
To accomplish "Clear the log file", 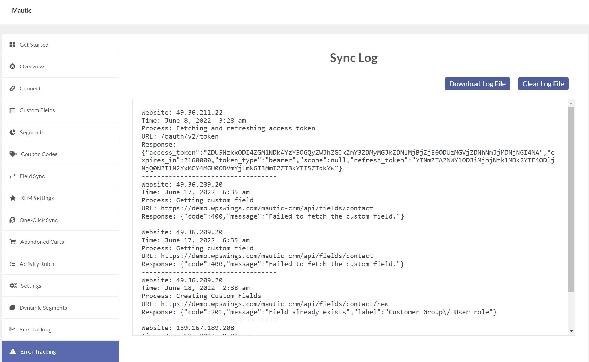I will pos(543,84).
